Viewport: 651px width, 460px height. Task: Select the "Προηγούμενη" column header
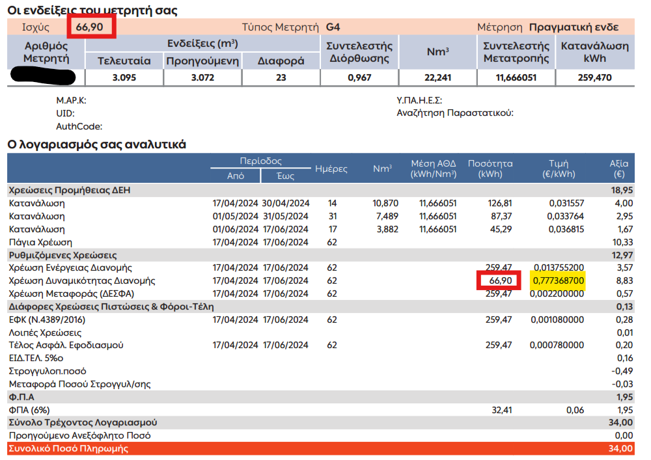202,61
